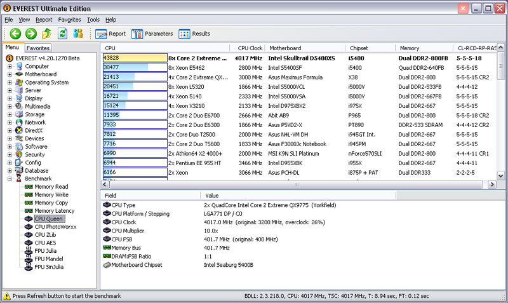
Task: Select the 8x Xeon E5462 result row
Action: tap(299, 68)
